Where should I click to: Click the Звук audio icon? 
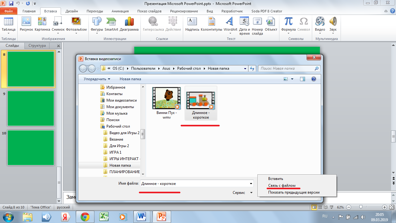(333, 22)
